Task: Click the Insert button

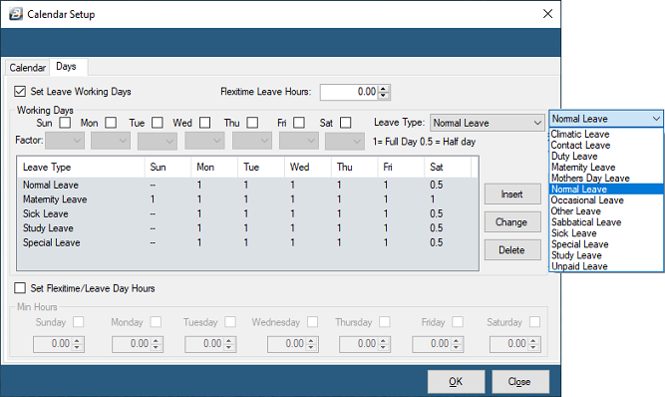Action: pyautogui.click(x=512, y=194)
